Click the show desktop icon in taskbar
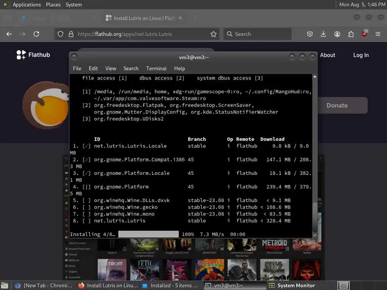 pos(5,285)
